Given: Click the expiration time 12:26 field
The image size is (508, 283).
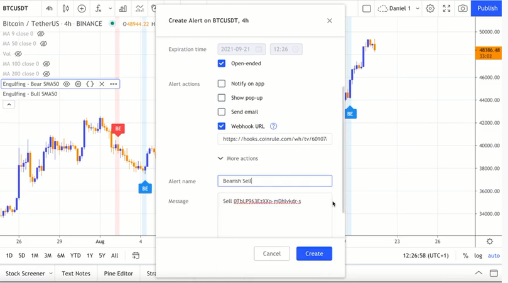Looking at the screenshot, I should (x=286, y=49).
